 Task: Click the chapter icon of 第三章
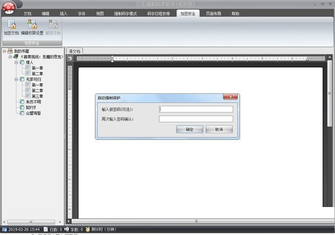28,96
